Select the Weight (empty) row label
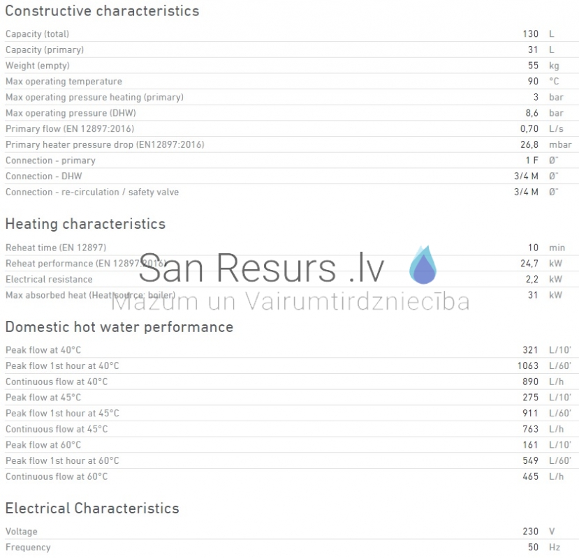This screenshot has height=558, width=579. click(37, 66)
